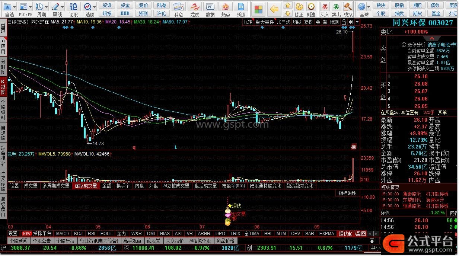Open the 模拟 simulated trading gavel icon
This screenshot has height=256, width=459.
pyautogui.click(x=348, y=6)
